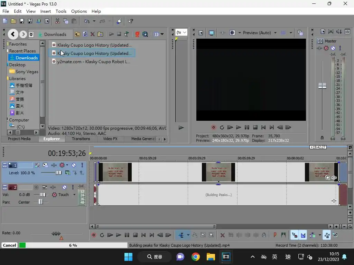Click the Delete red X icon in the timeline toolbar
Viewport: 354px width, 265px height.
tap(222, 235)
